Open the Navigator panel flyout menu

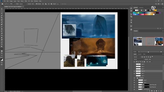click(163, 31)
